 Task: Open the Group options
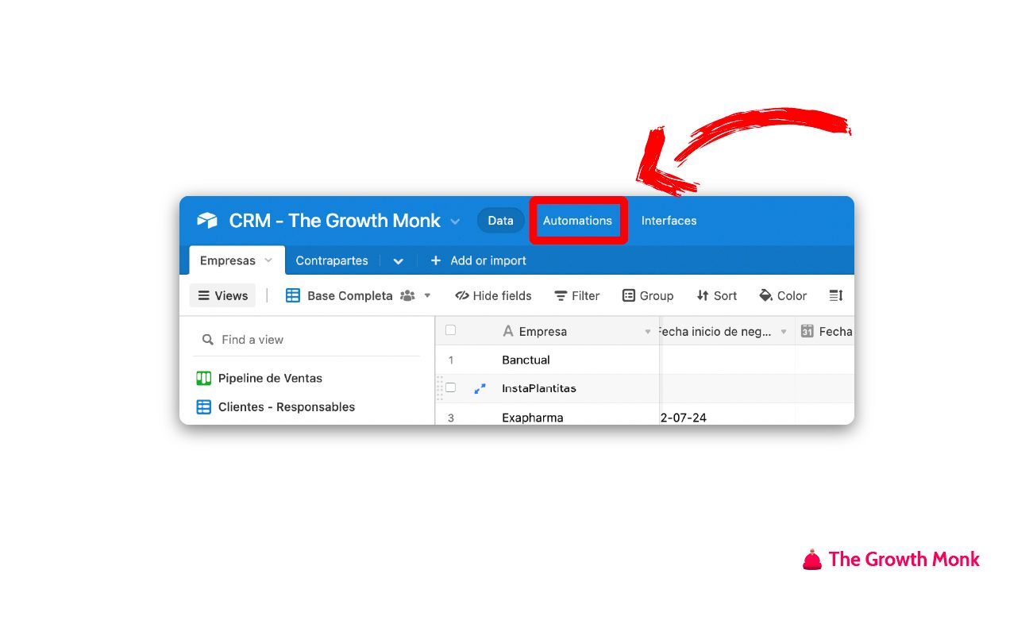(x=648, y=295)
